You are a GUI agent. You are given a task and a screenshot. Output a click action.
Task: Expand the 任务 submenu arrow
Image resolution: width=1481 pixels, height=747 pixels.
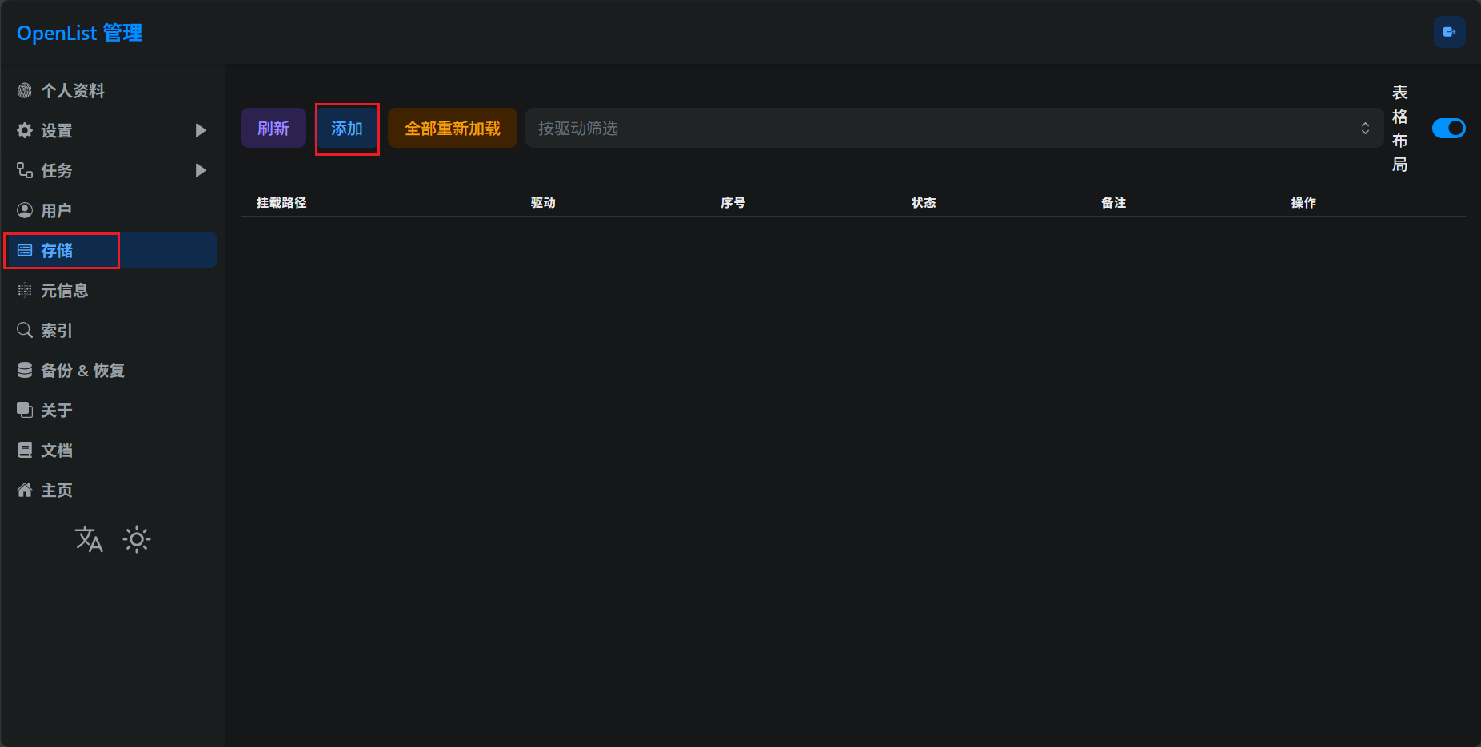click(201, 170)
